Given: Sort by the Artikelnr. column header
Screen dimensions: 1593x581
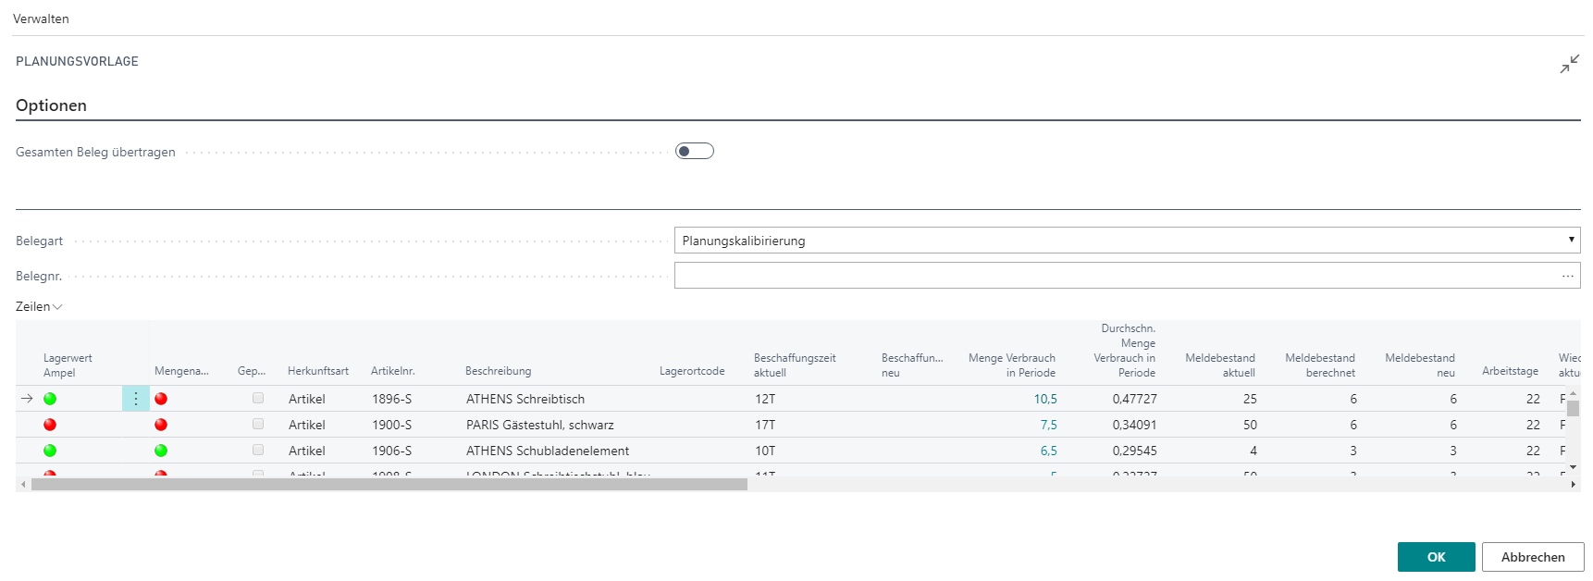Looking at the screenshot, I should [x=393, y=371].
